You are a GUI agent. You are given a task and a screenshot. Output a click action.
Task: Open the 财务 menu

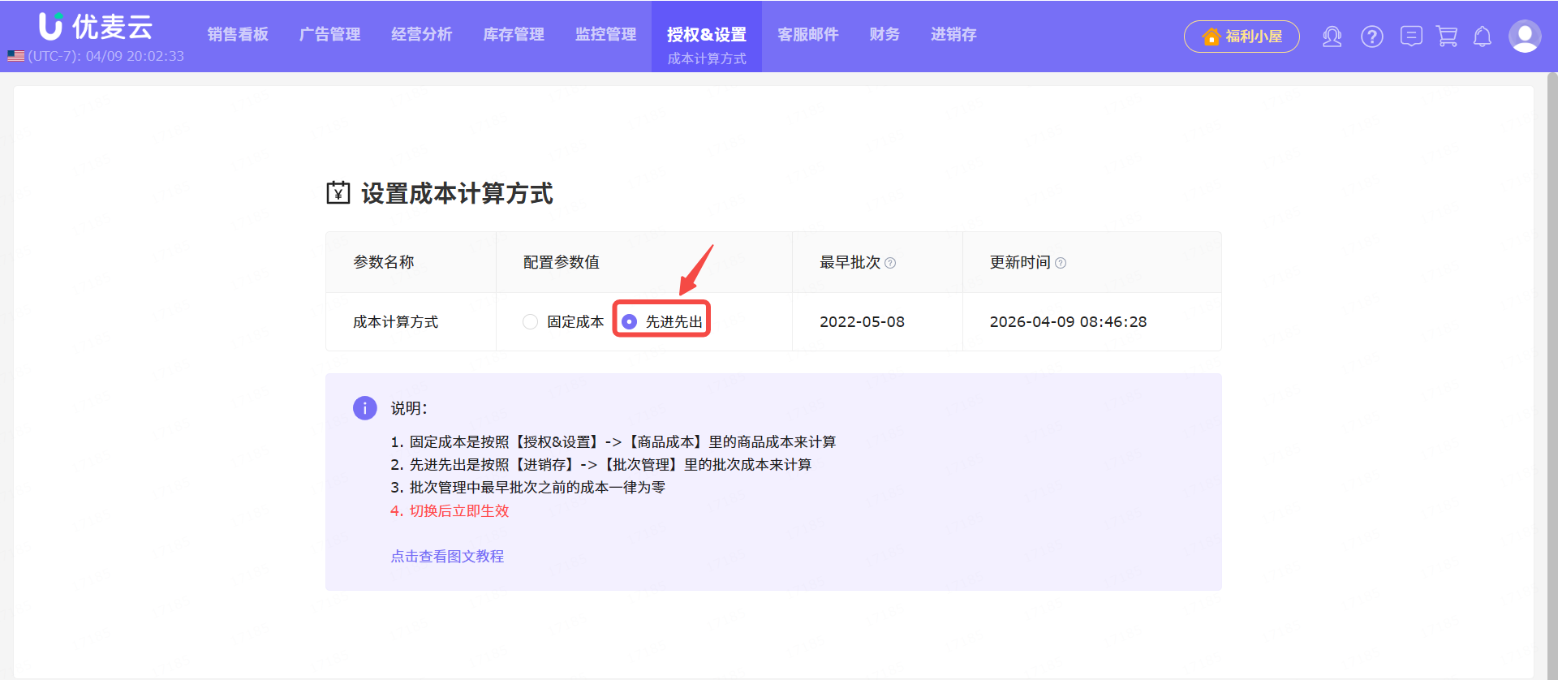click(884, 34)
